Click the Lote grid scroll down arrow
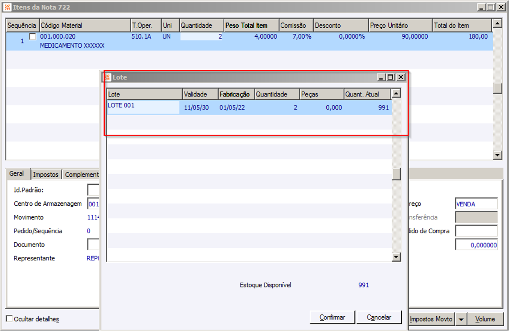 point(396,257)
